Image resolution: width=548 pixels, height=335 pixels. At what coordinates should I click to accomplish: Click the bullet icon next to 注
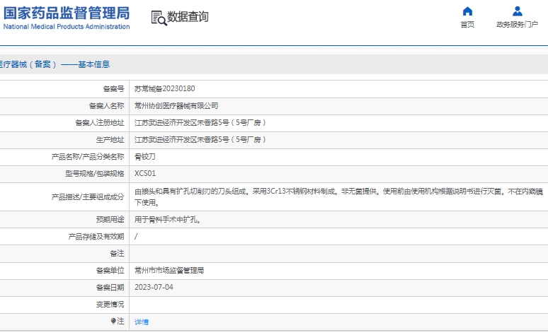[113, 321]
